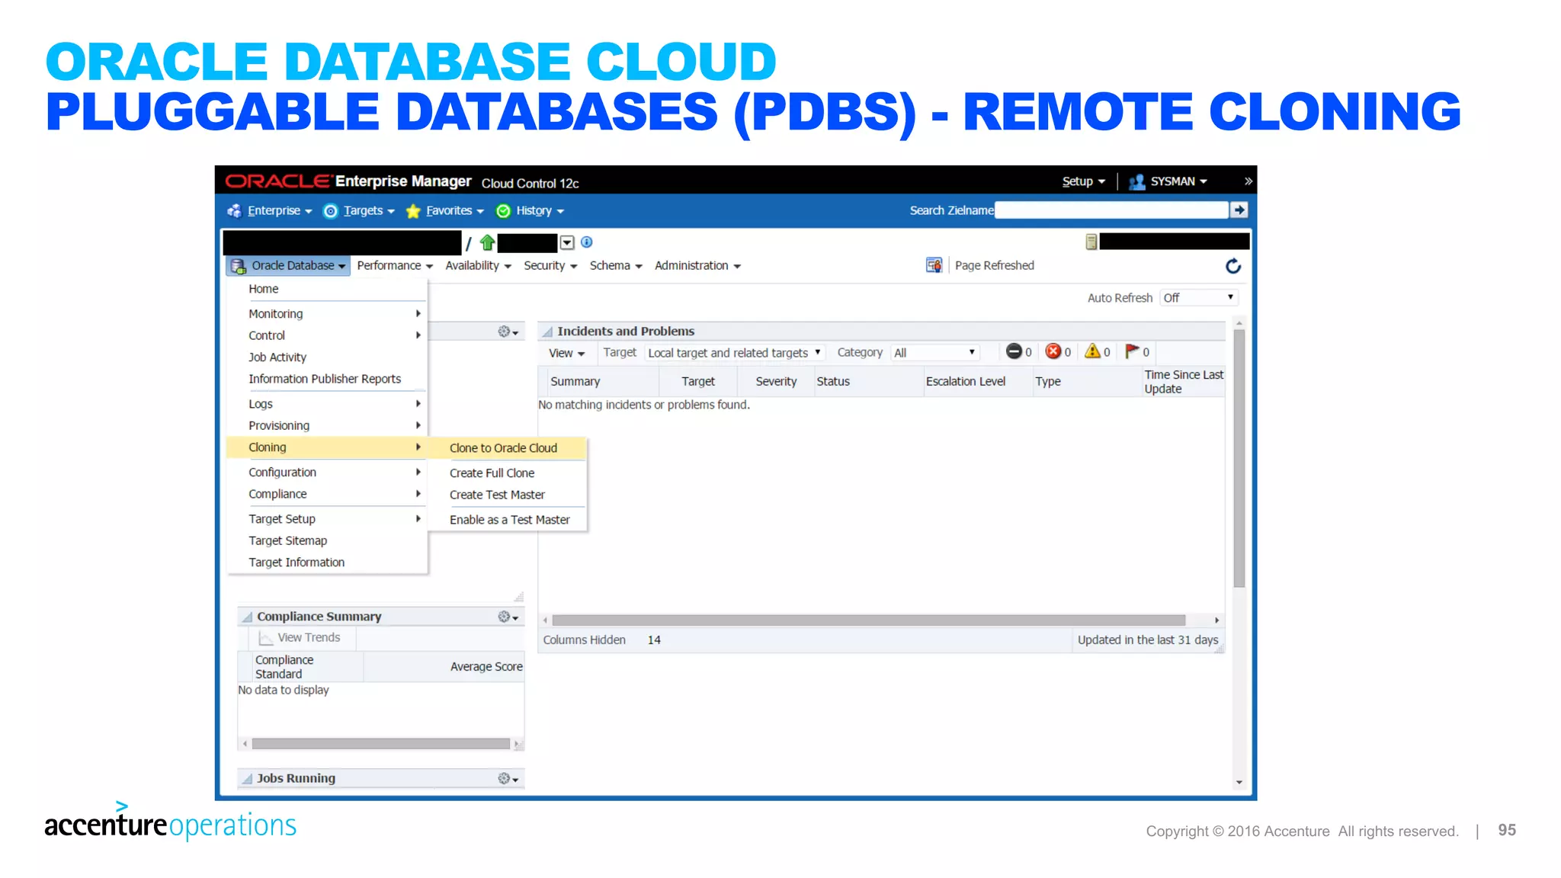
Task: Click the History clock icon
Action: 503,211
